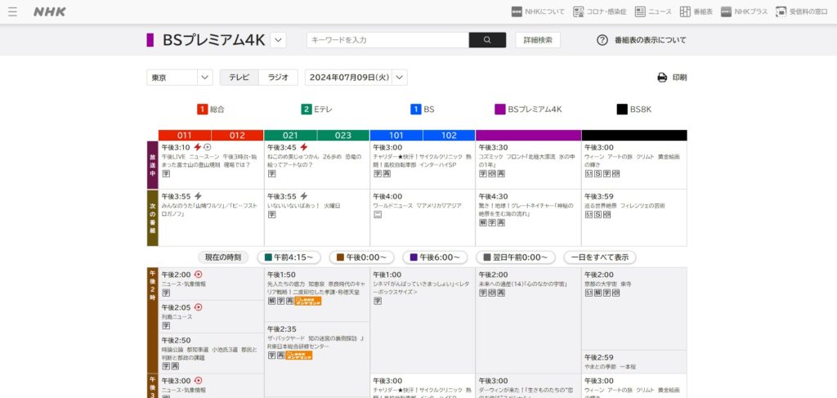Open the コロナ・感染症 page
The height and width of the screenshot is (398, 837).
pyautogui.click(x=599, y=11)
